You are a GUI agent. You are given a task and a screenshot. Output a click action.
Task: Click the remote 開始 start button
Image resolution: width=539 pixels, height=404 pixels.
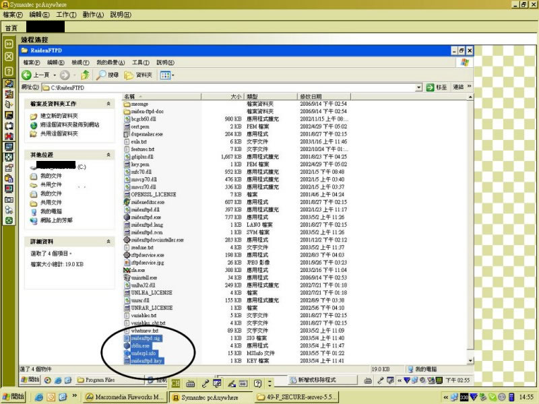(x=30, y=380)
